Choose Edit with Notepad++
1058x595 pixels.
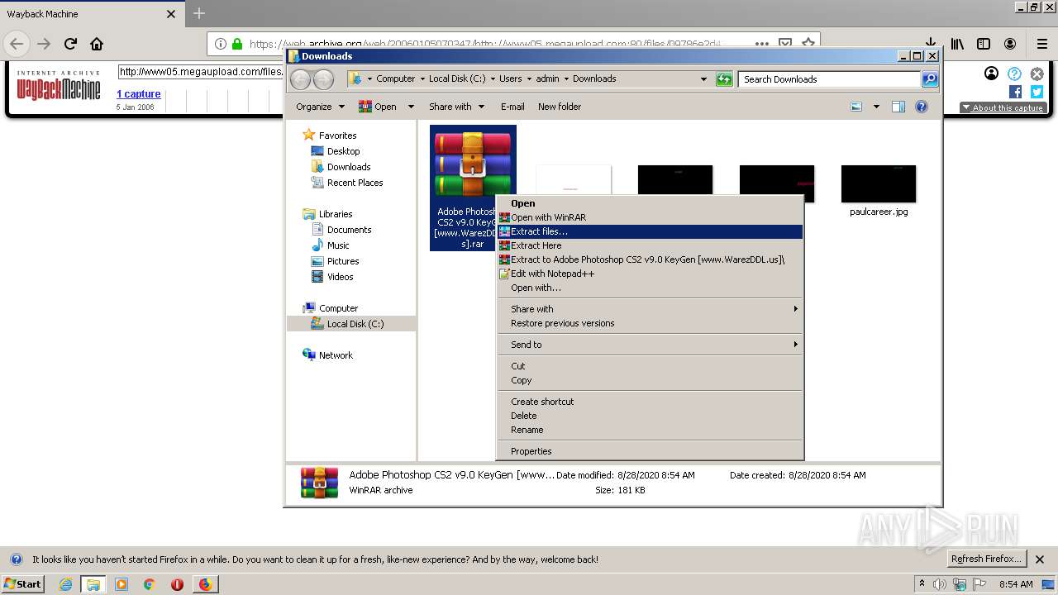[x=650, y=274]
